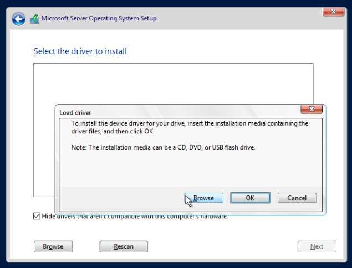Click the greyed-out Next button
This screenshot has height=268, width=352.
coord(317,246)
